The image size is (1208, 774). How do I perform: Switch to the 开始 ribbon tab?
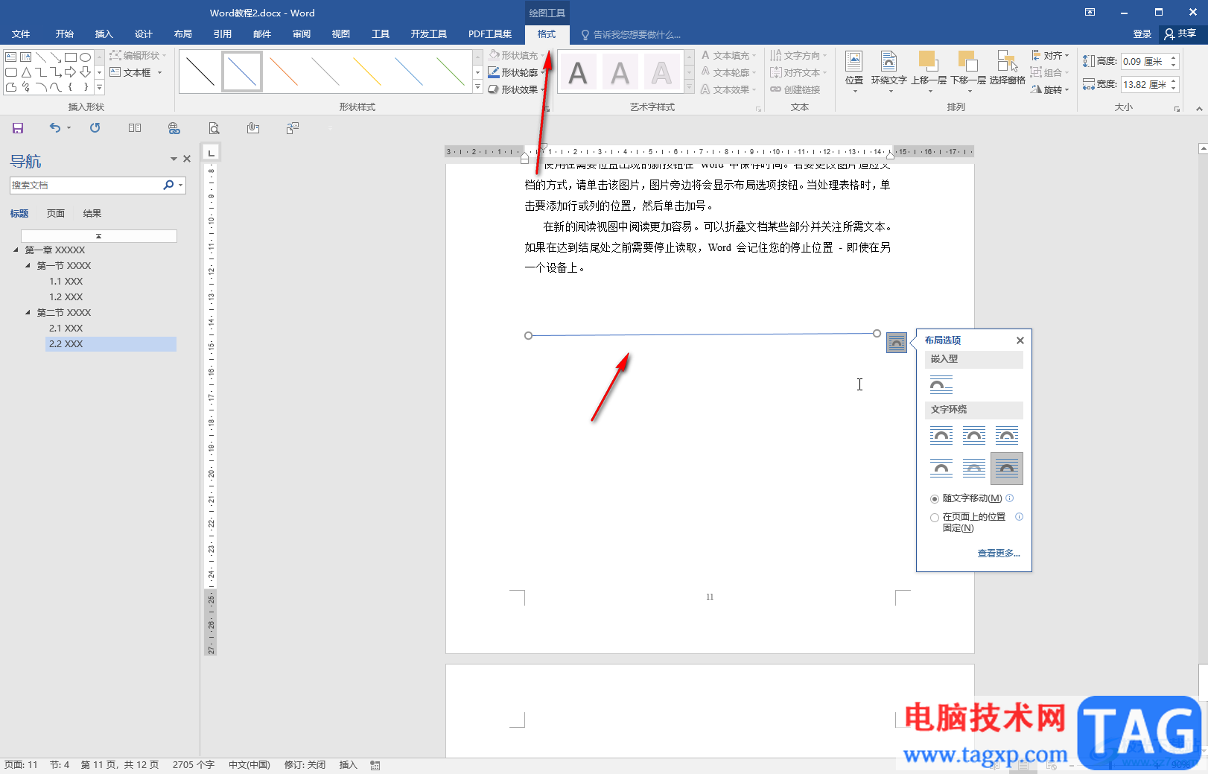pyautogui.click(x=65, y=34)
